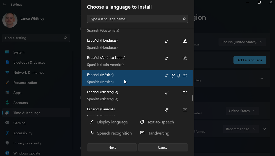Click the Handwriting icon for Español (México)
This screenshot has height=156, width=275.
(x=185, y=75)
